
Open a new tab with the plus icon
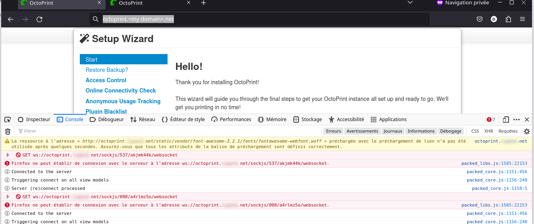tap(204, 3)
